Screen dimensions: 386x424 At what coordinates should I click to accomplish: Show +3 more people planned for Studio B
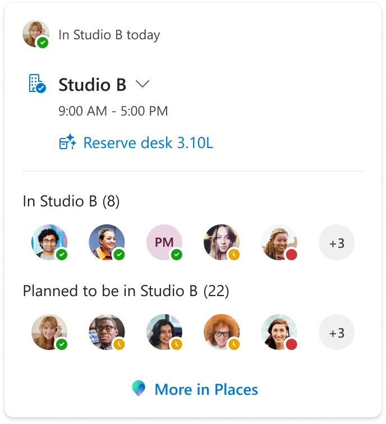coord(337,332)
